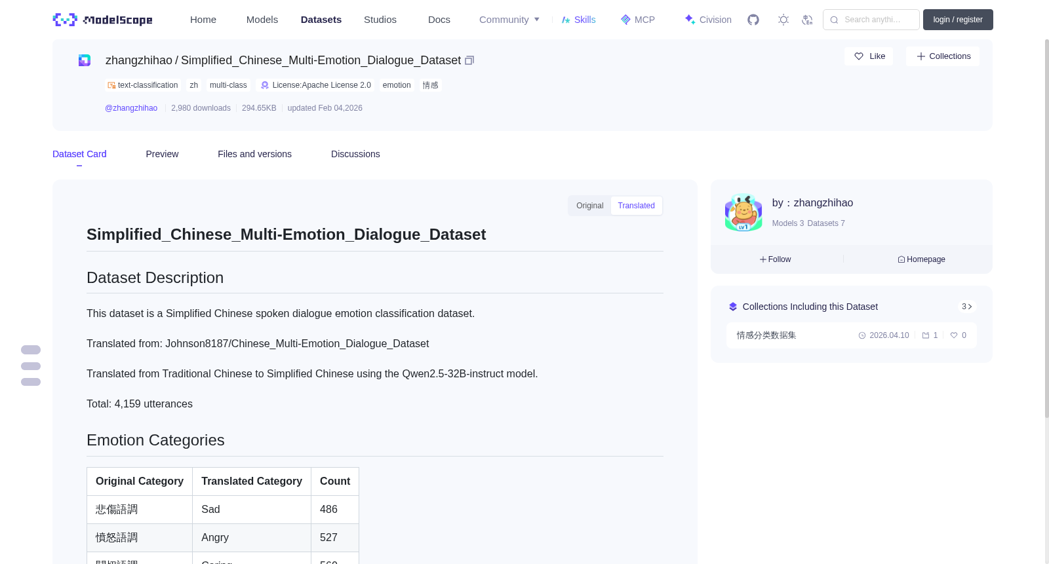1049x564 pixels.
Task: Switch card view to Translated
Action: 636,206
